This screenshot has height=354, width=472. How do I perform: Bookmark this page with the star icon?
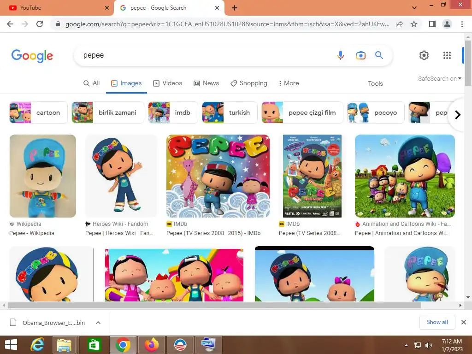(414, 24)
